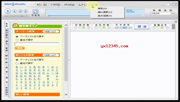Select 曲名で探す in keyword search
180x102 pixels.
pos(17,40)
